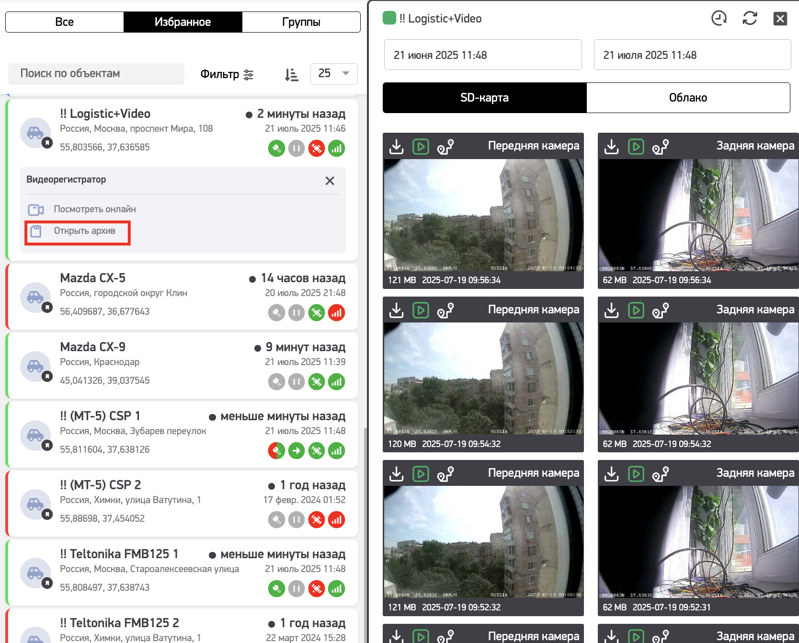Click green satellite icon of Mazda CX-9

pos(317,382)
